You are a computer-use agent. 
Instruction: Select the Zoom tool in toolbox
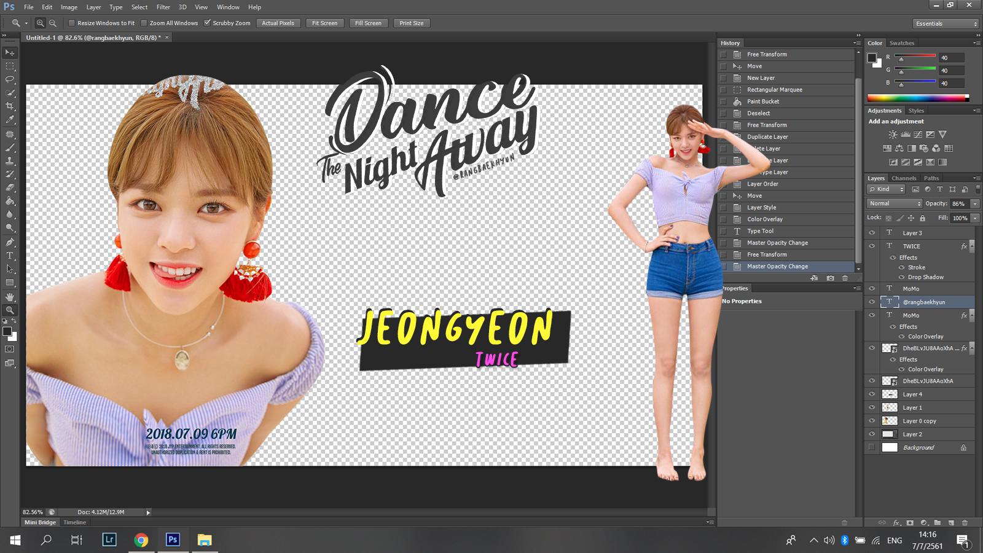[x=10, y=310]
